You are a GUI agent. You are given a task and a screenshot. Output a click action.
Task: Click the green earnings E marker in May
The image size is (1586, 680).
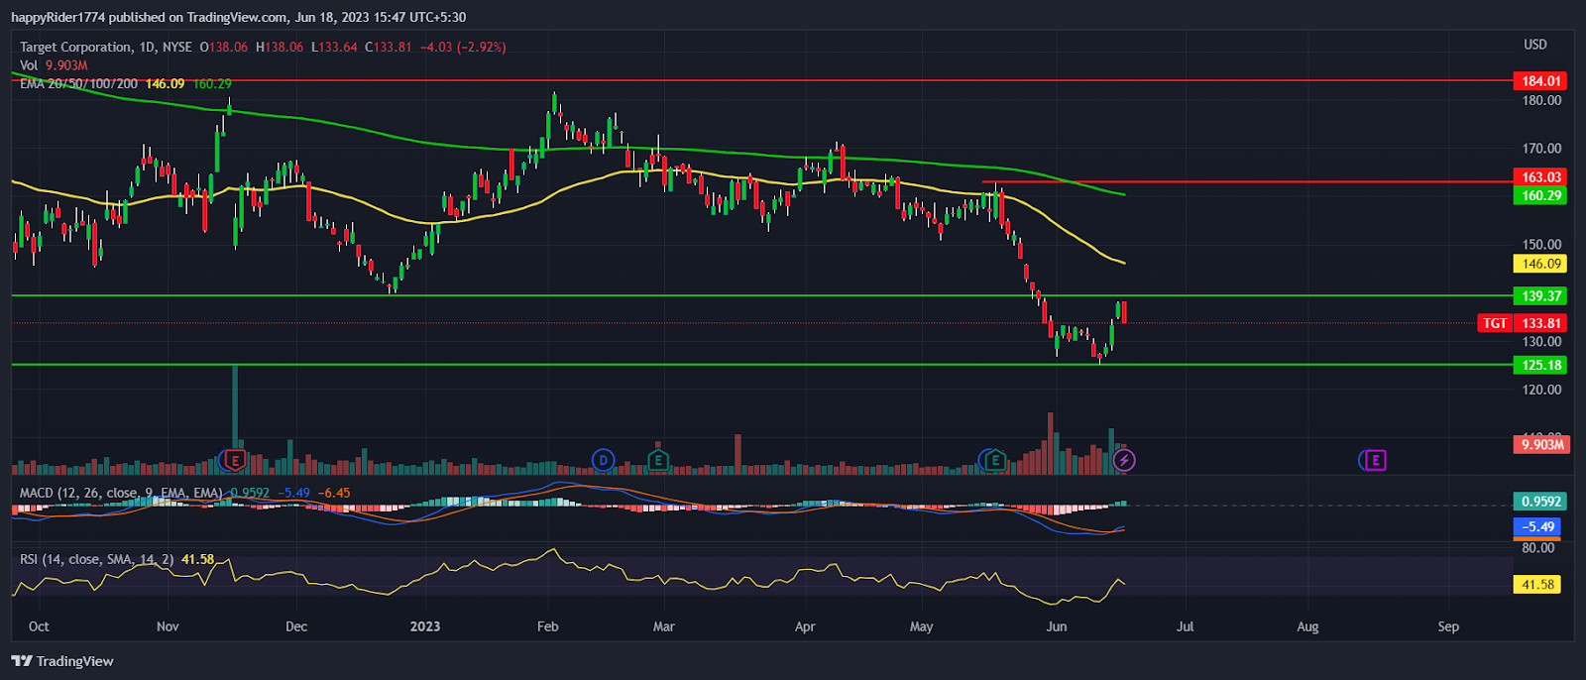(995, 460)
